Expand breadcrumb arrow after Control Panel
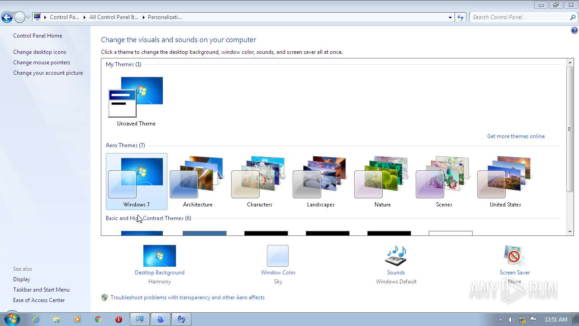This screenshot has width=579, height=326. click(x=84, y=17)
